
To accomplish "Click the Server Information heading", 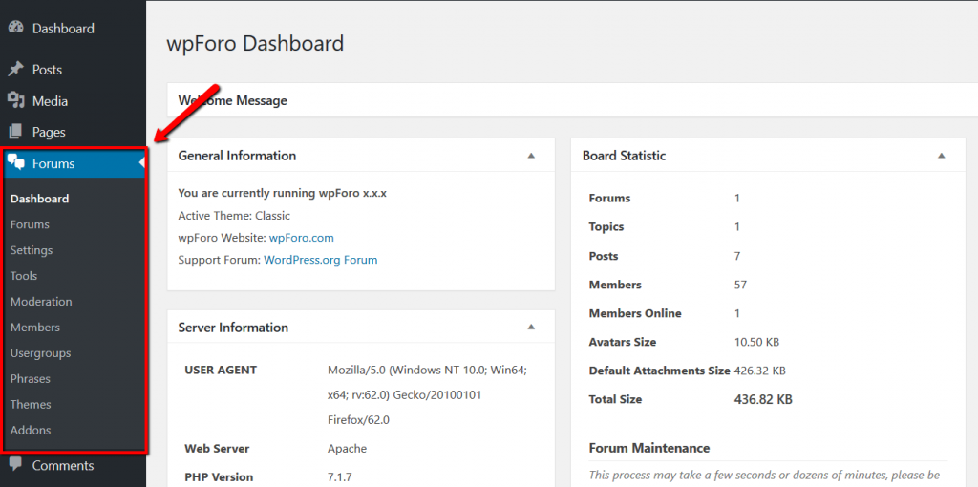I will point(233,328).
